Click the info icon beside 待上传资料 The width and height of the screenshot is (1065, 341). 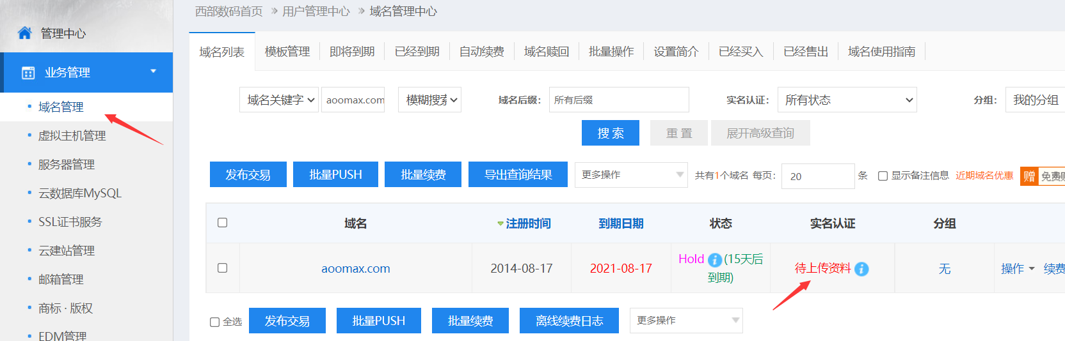click(x=861, y=269)
